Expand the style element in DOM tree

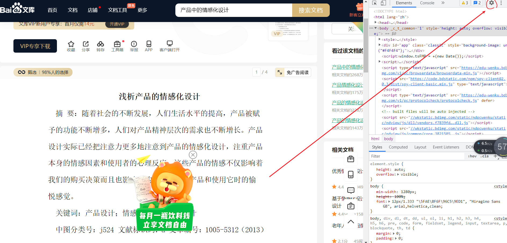pyautogui.click(x=379, y=39)
